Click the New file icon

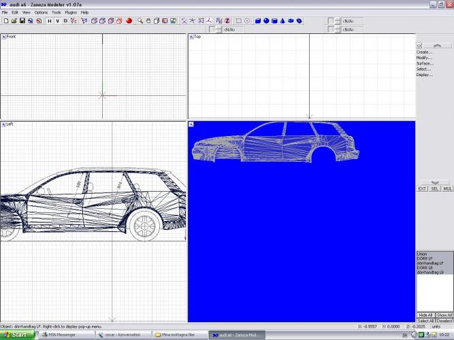5,21
